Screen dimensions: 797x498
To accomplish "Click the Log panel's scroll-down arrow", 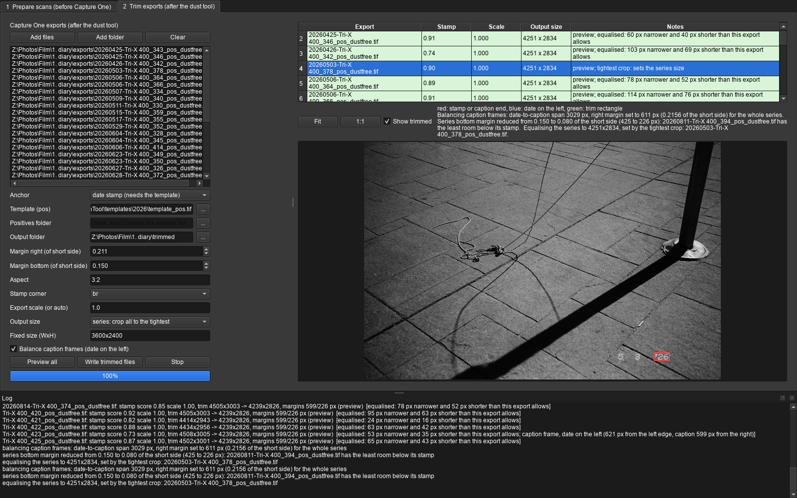I will pyautogui.click(x=793, y=494).
